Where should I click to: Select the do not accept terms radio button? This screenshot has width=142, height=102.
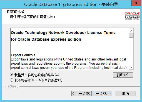12,80
